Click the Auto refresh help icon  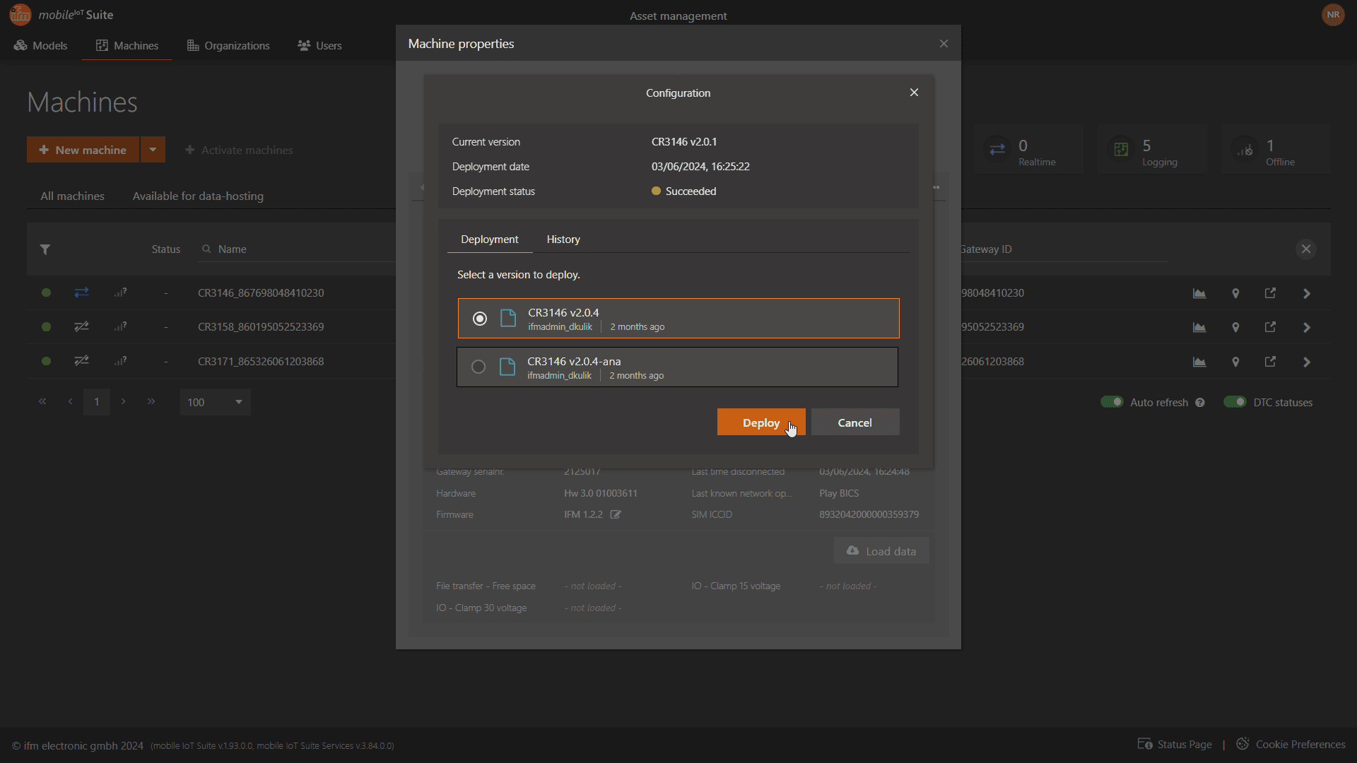point(1200,403)
